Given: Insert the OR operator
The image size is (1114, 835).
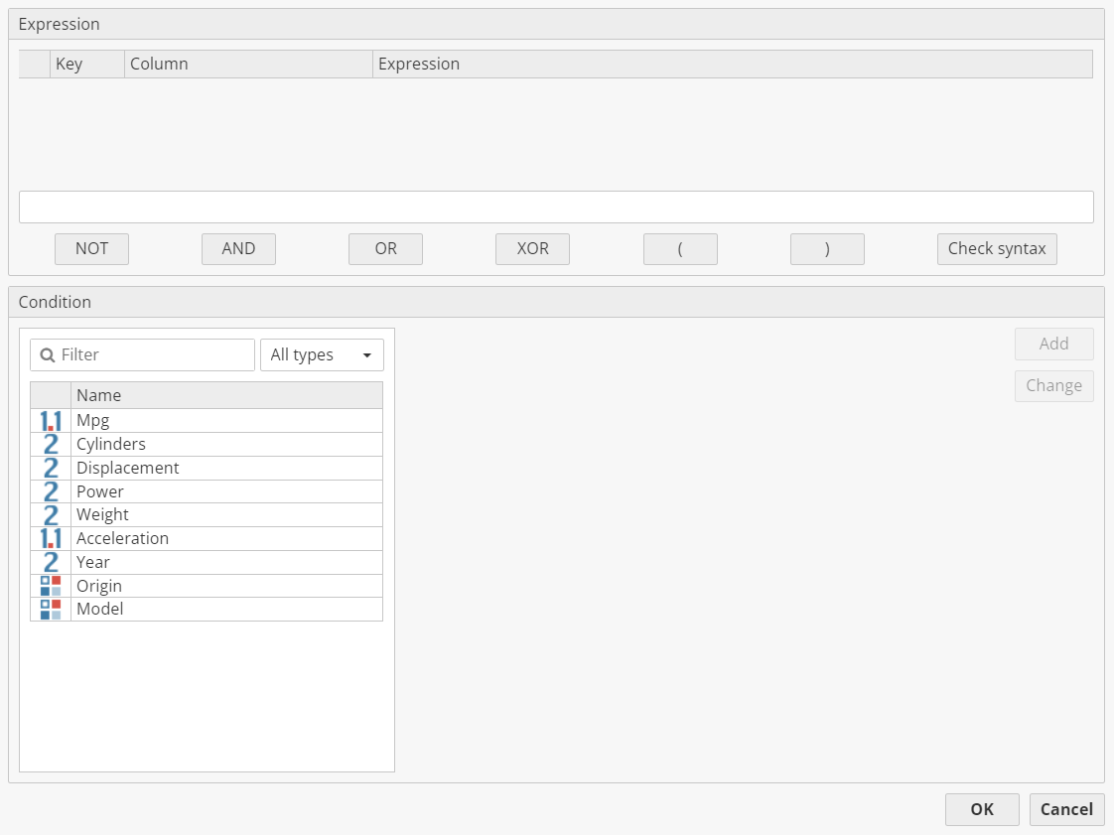Looking at the screenshot, I should coord(385,249).
